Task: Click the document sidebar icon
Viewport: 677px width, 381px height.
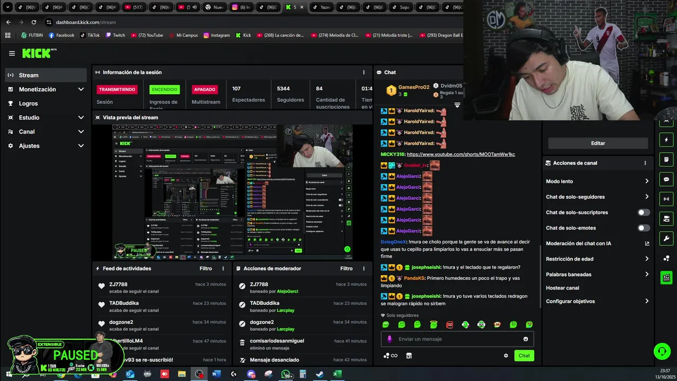Action: [x=666, y=160]
